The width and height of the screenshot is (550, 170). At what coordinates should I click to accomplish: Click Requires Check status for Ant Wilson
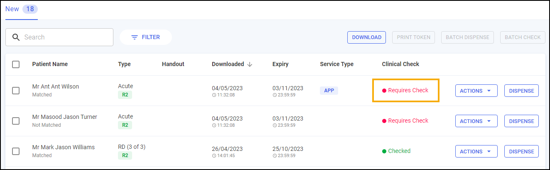408,91
